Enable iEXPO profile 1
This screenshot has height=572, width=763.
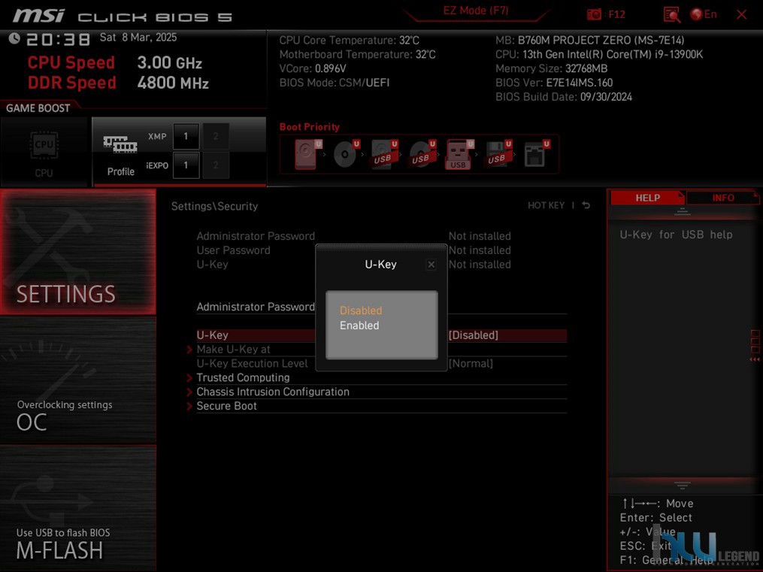pos(186,165)
